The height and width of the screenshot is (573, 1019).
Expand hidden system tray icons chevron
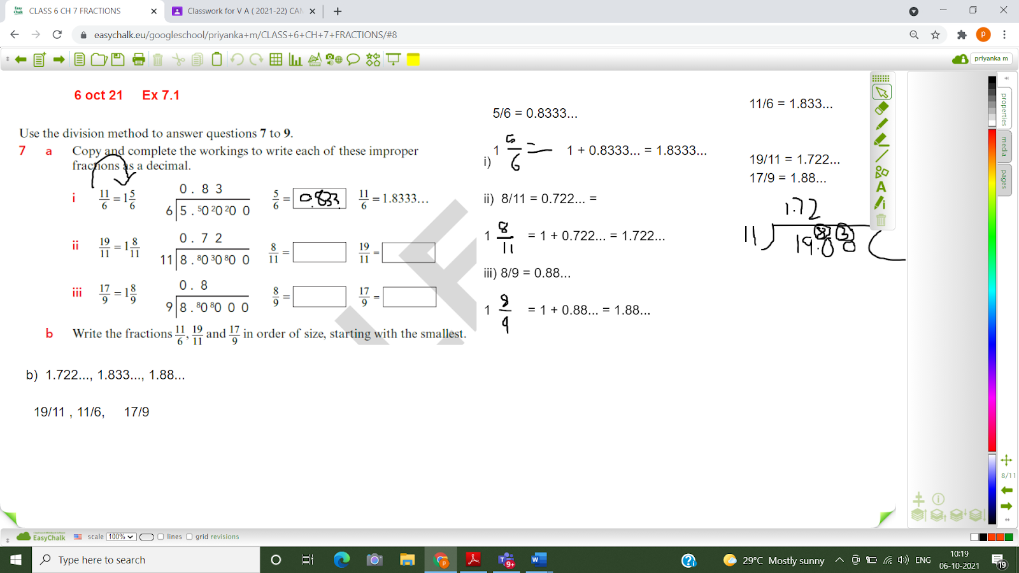839,560
